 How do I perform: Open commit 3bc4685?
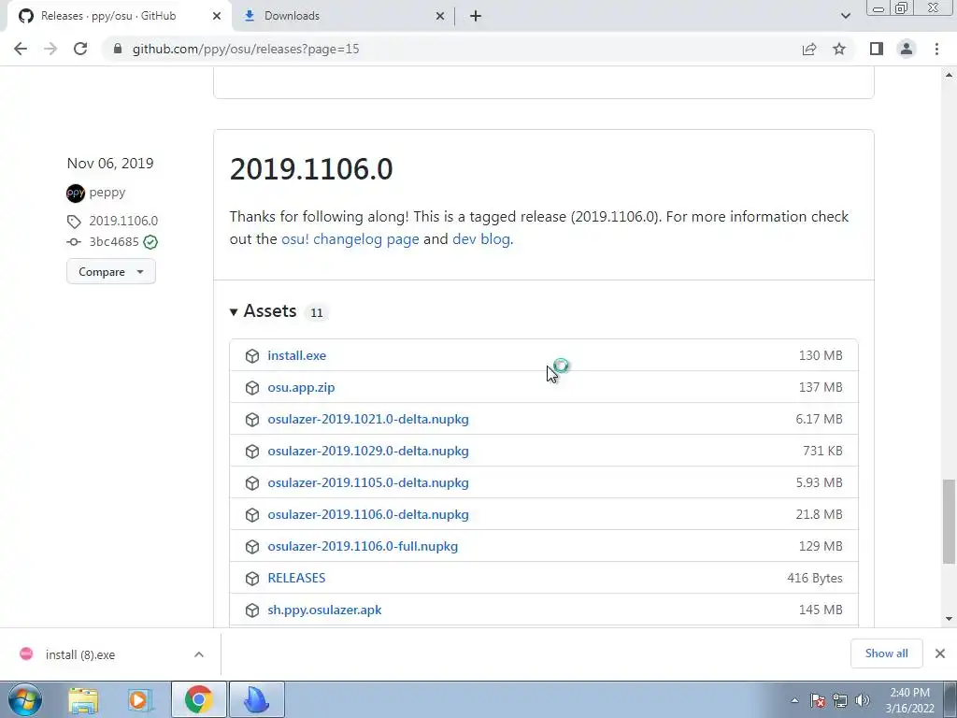(114, 242)
